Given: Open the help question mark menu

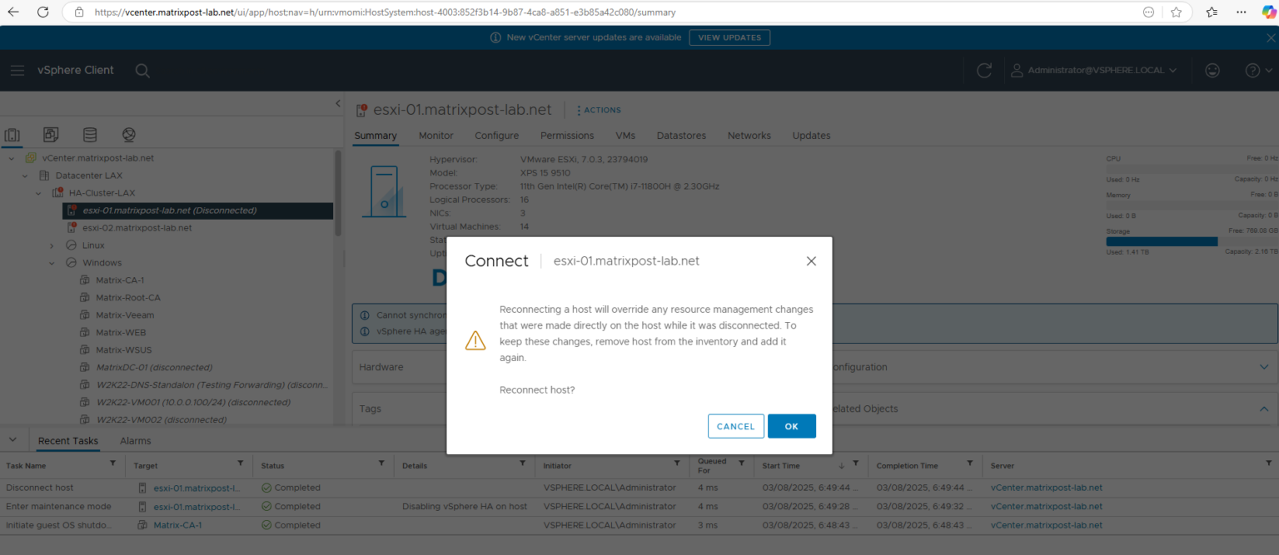Looking at the screenshot, I should 1254,70.
